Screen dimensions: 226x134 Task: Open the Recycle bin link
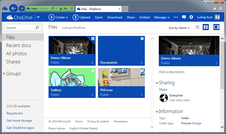(14, 114)
